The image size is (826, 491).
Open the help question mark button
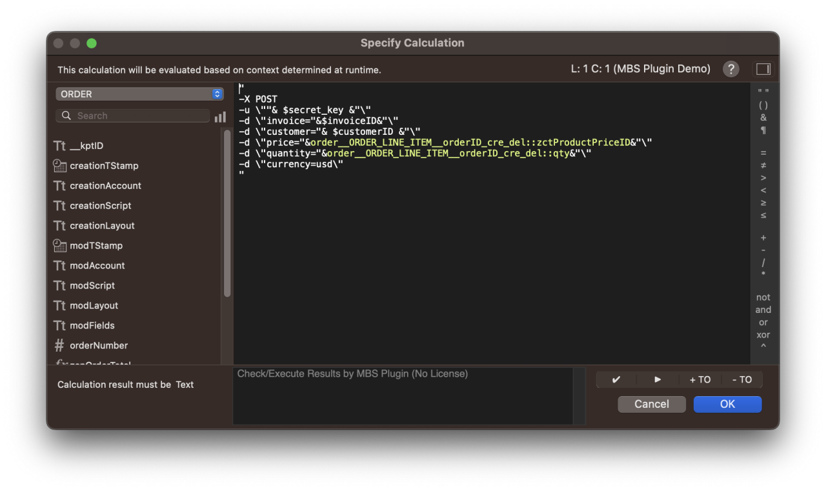[x=730, y=69]
